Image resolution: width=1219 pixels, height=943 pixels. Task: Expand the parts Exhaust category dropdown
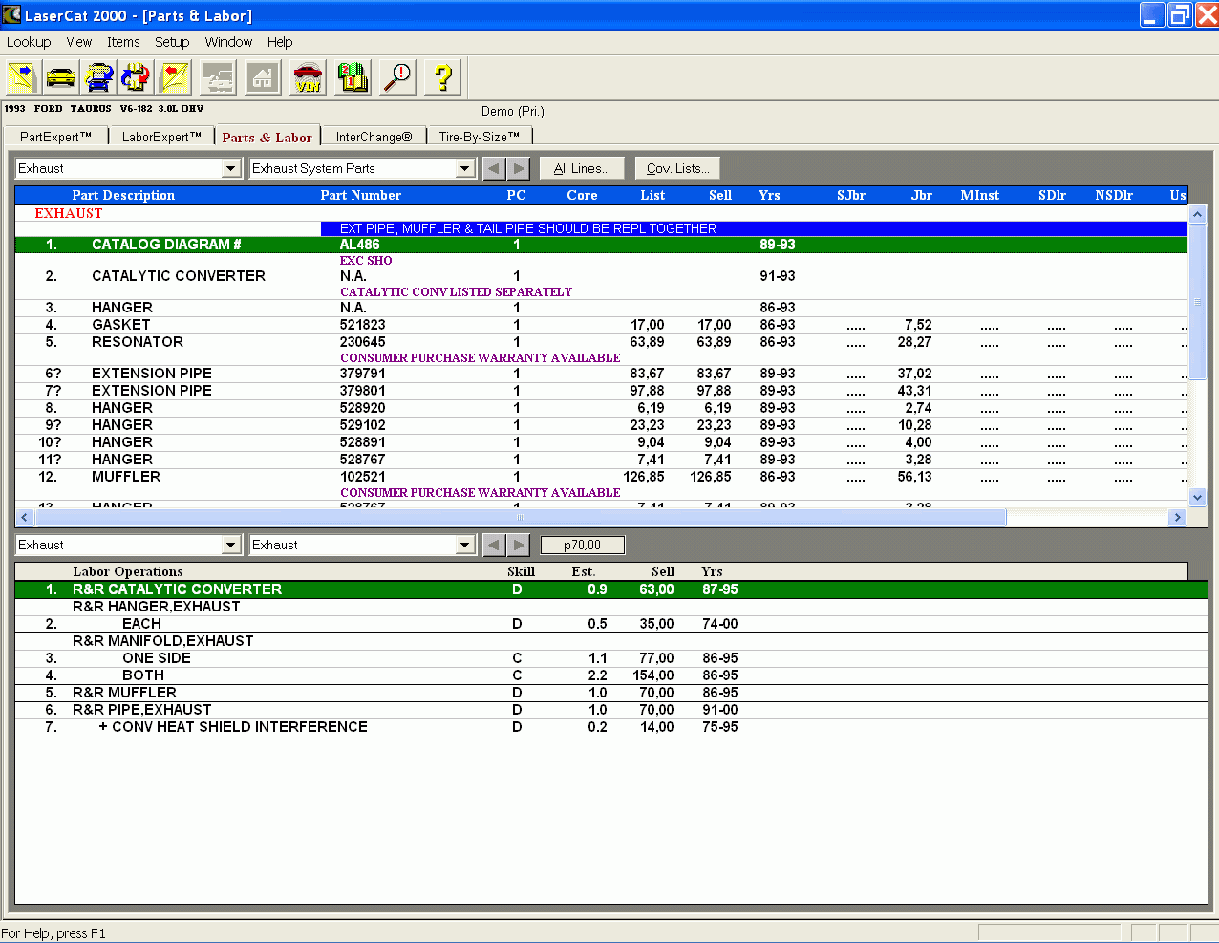tap(230, 169)
